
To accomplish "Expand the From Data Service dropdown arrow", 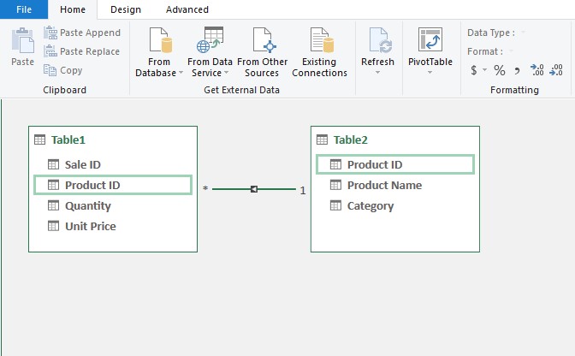I will pos(226,73).
